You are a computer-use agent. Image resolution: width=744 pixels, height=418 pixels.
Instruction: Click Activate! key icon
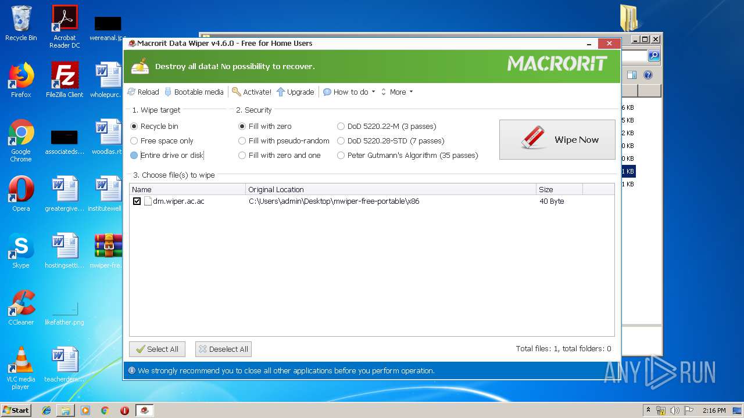[x=236, y=92]
